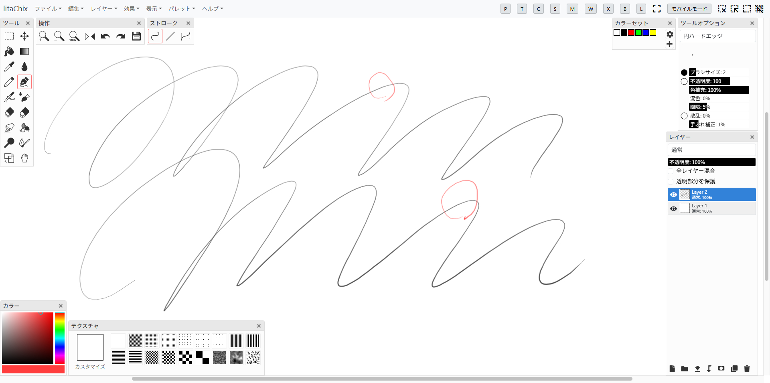Click the モバイルモード button
This screenshot has height=383, width=770.
(x=689, y=9)
